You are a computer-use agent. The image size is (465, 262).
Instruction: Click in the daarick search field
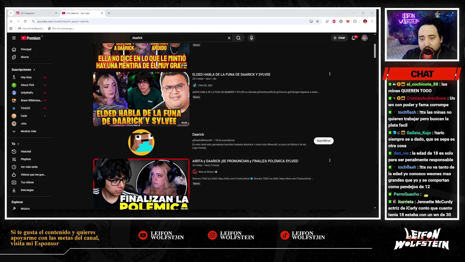(178, 38)
